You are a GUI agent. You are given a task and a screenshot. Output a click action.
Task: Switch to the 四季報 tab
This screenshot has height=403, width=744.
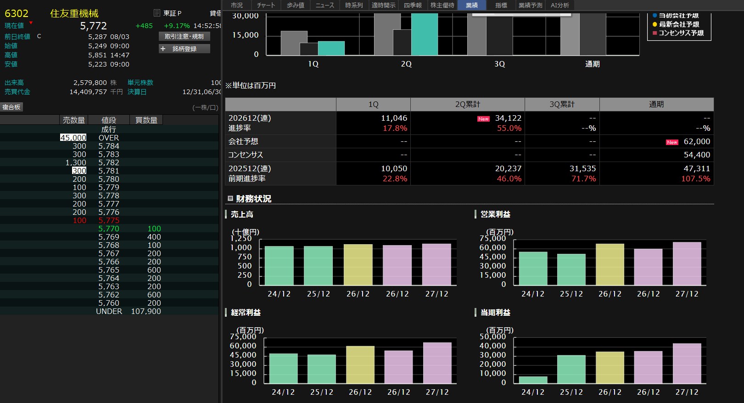pos(413,5)
